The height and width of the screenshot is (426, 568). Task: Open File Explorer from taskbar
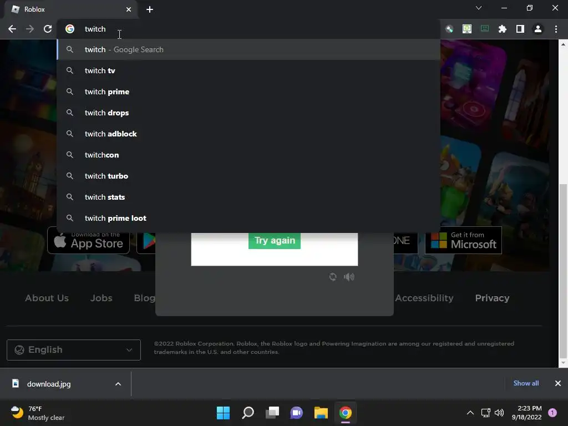[321, 413]
